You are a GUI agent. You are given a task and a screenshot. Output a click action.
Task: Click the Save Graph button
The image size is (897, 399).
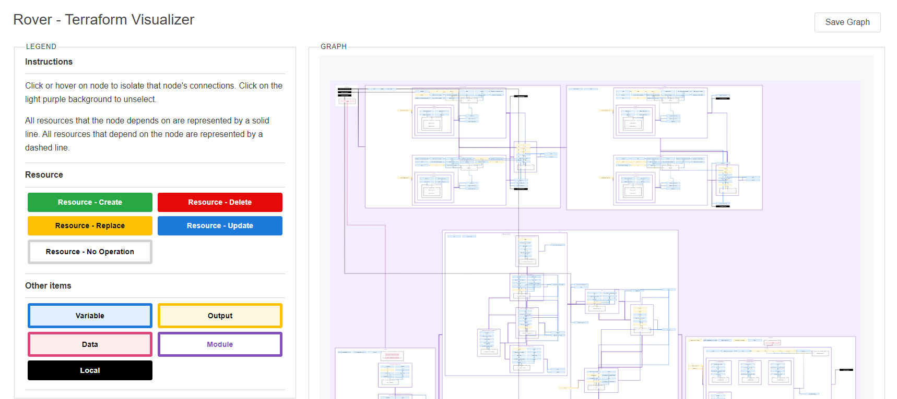[847, 22]
